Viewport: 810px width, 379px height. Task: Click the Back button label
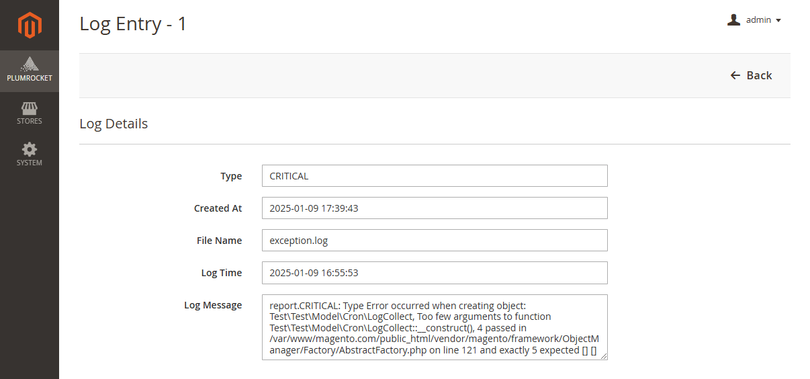tap(759, 75)
